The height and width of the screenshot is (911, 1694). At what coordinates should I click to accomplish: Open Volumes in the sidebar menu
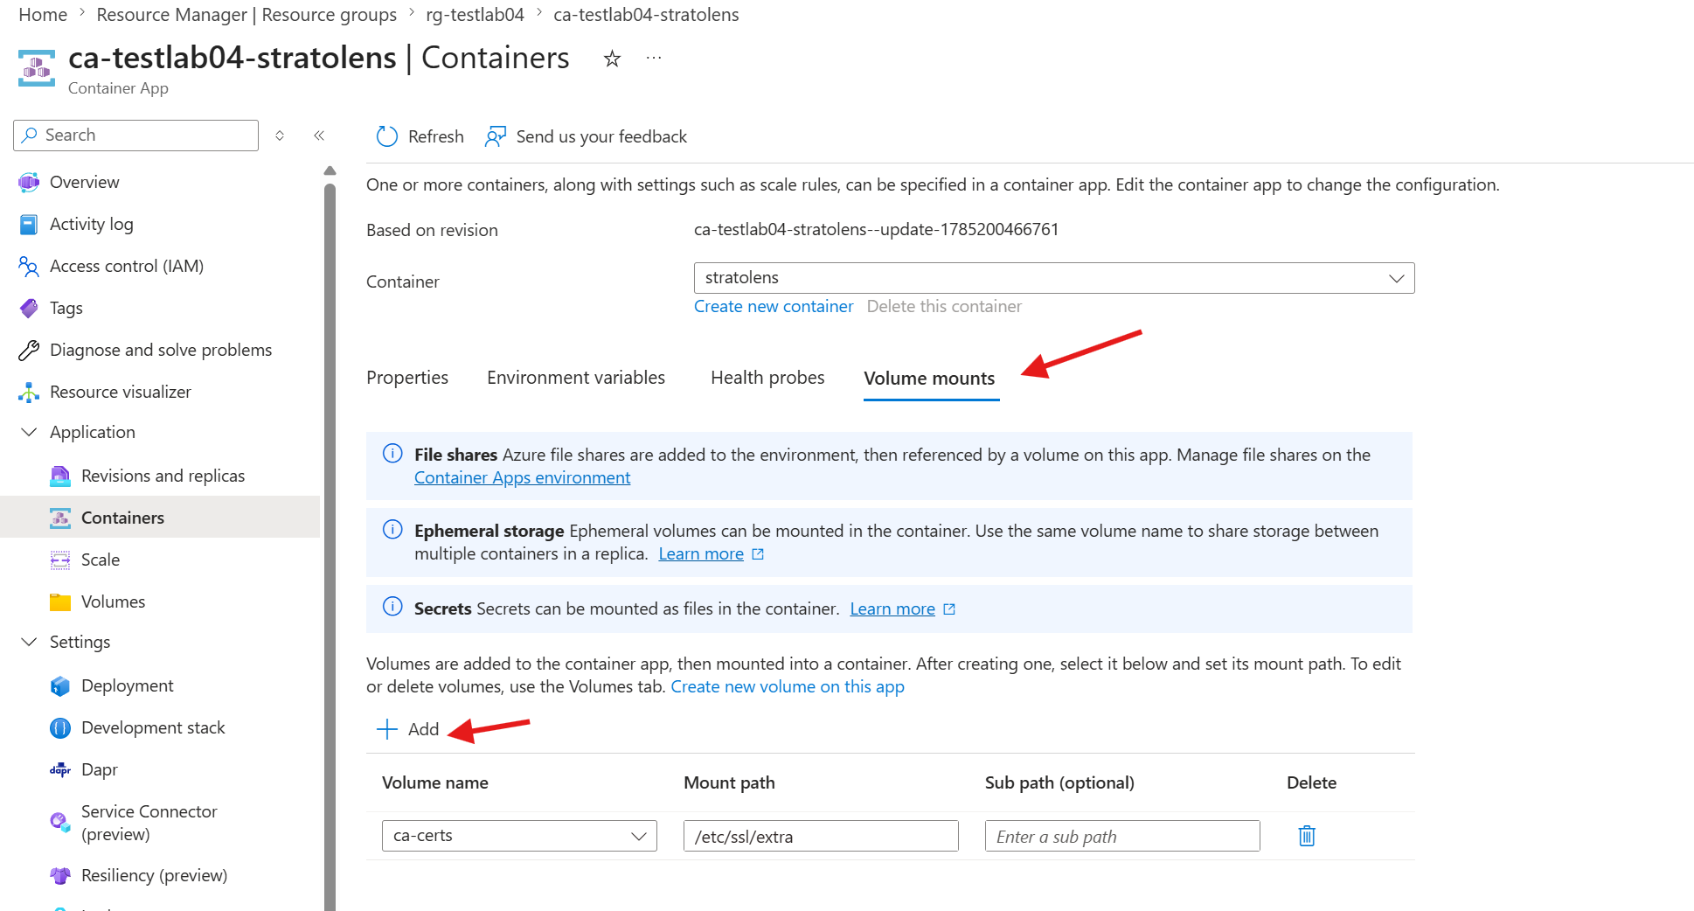(x=113, y=602)
